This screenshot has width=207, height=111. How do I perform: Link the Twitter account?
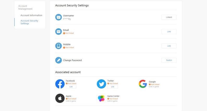113,87
